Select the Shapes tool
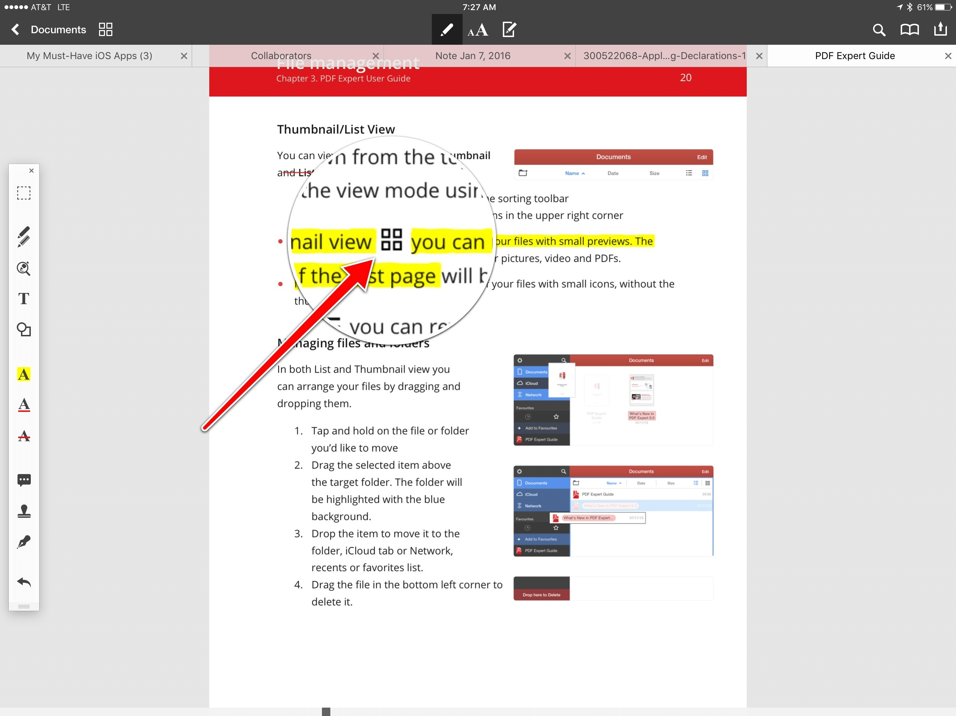The width and height of the screenshot is (956, 716). [x=24, y=329]
